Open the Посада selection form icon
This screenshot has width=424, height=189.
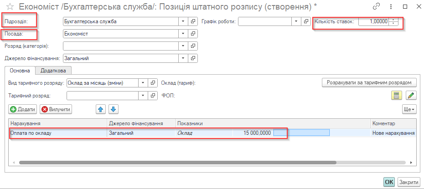tap(193, 34)
